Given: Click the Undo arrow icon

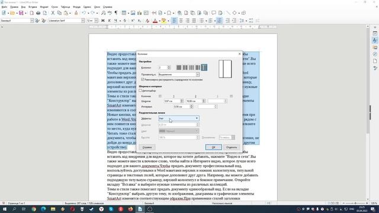Looking at the screenshot, I should coord(83,13).
